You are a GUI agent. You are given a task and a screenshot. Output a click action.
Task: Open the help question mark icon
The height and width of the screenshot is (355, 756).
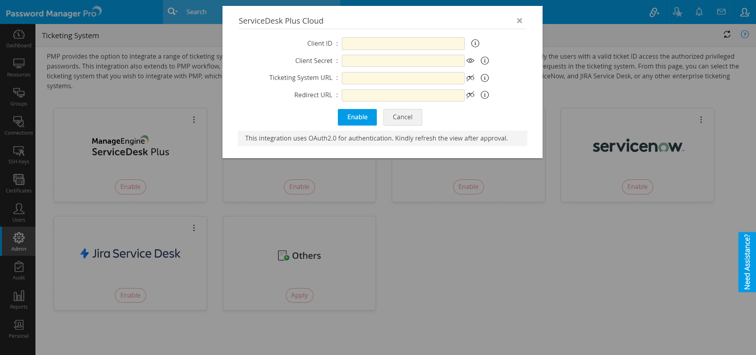coord(745,35)
